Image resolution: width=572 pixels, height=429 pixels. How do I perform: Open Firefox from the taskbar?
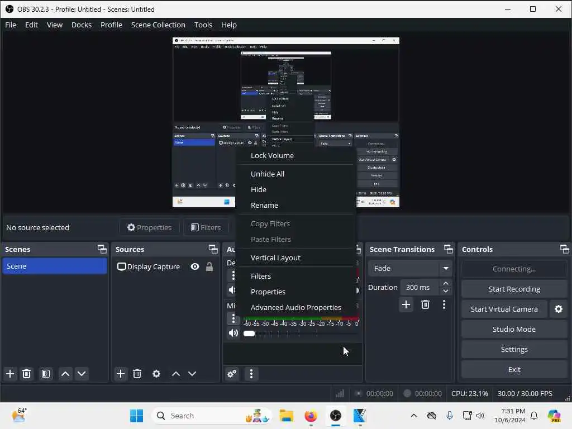click(x=311, y=416)
